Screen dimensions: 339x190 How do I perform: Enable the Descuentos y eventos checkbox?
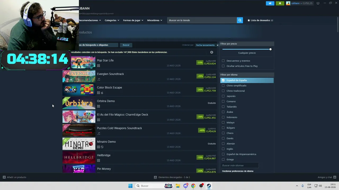point(223,61)
